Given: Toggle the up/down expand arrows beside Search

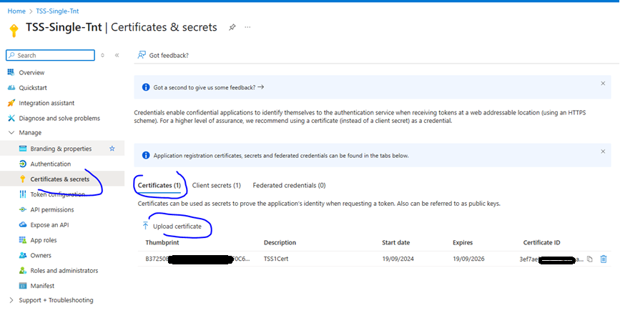Looking at the screenshot, I should [x=102, y=55].
